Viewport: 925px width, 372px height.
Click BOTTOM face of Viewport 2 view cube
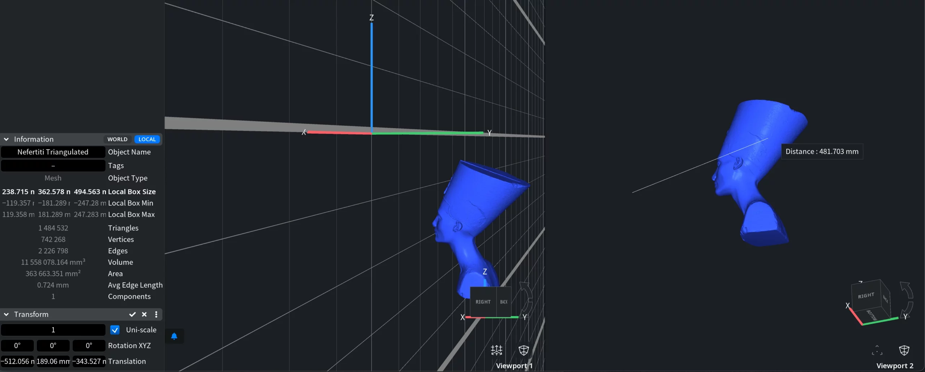pyautogui.click(x=872, y=315)
